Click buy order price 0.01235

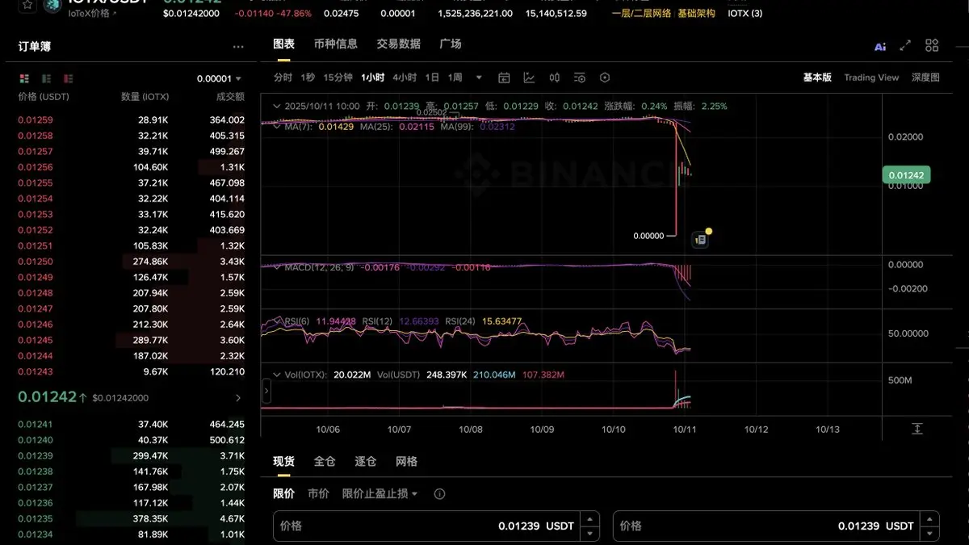pos(36,518)
